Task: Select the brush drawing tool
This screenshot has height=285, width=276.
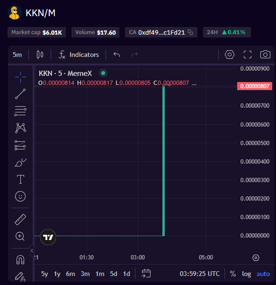Action: tap(20, 162)
